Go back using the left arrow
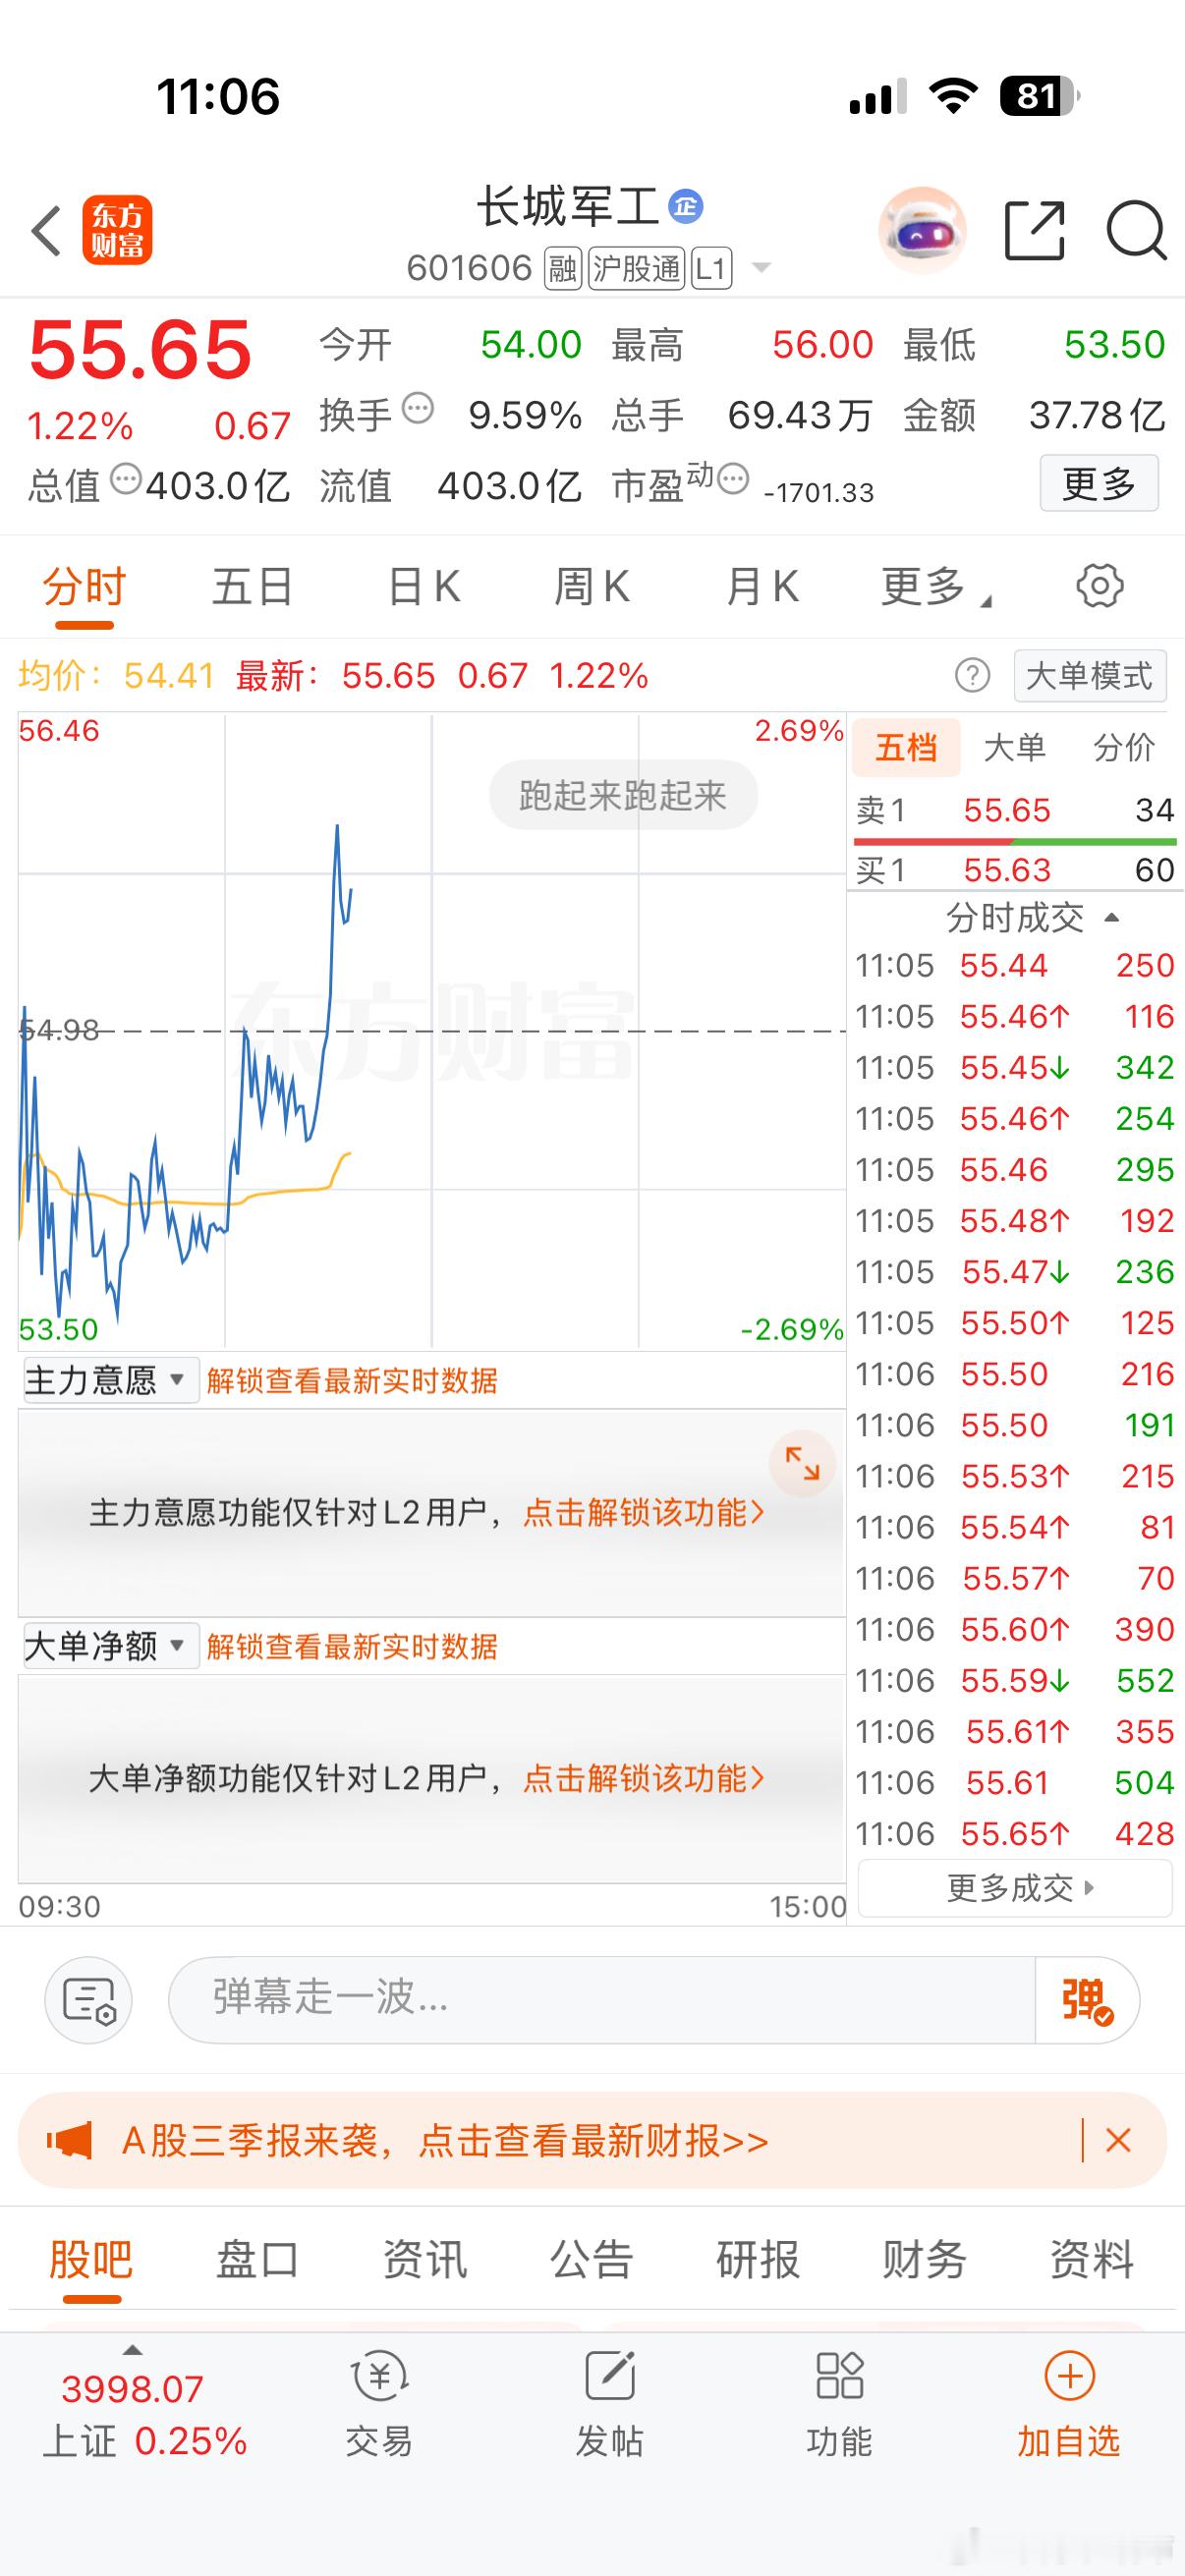The height and width of the screenshot is (2576, 1185). click(45, 229)
